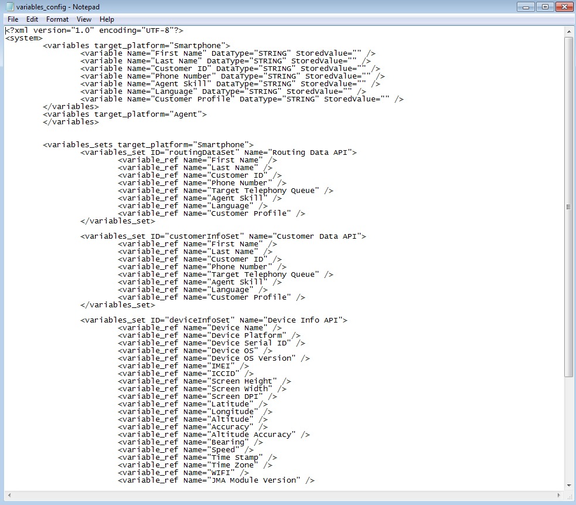
Task: Open the File menu
Action: click(x=13, y=19)
